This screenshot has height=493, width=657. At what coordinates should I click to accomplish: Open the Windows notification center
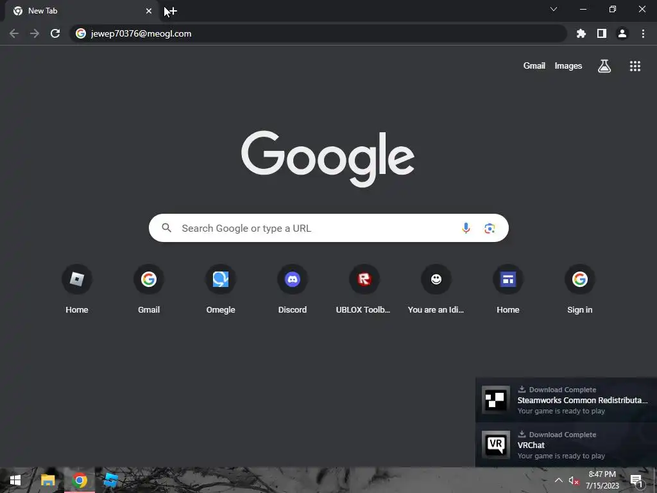(636, 480)
